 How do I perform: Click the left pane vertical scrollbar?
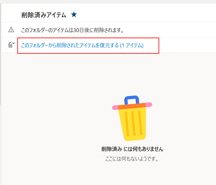coord(0,54)
